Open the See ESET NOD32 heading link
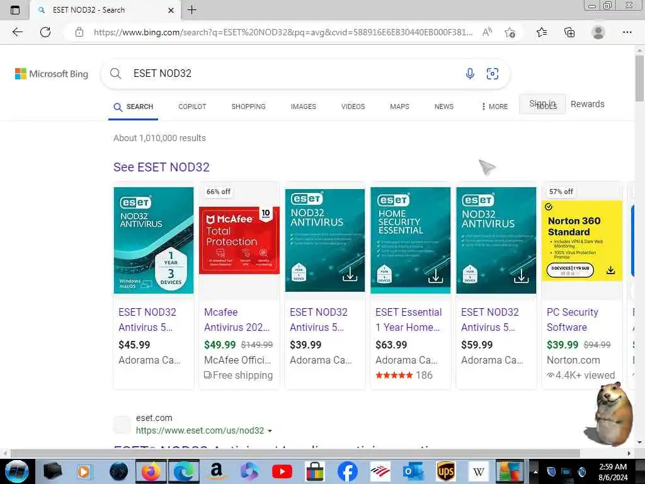This screenshot has width=645, height=484. (161, 167)
